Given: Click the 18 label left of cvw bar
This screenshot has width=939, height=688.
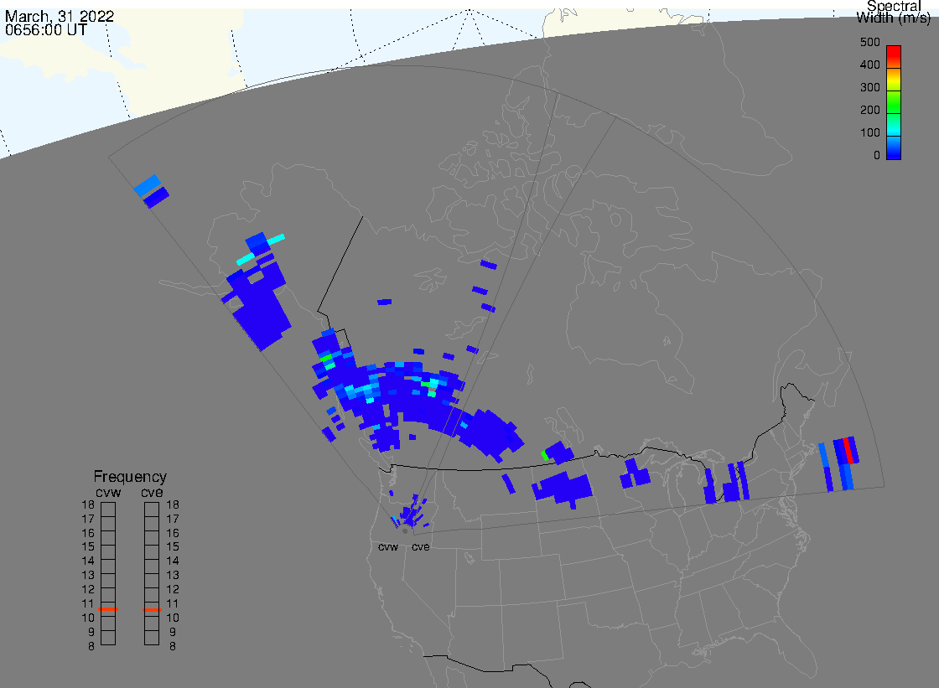Looking at the screenshot, I should [x=88, y=504].
